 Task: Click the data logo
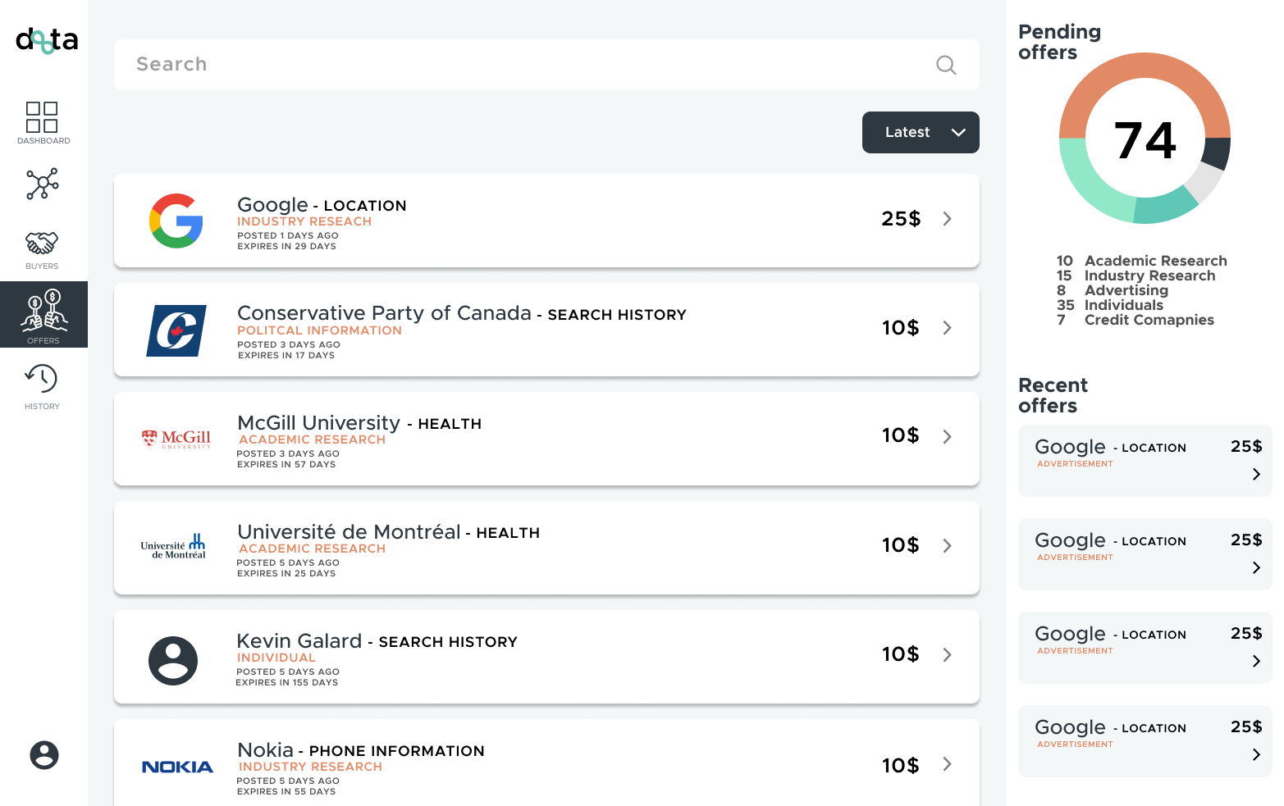pyautogui.click(x=47, y=39)
